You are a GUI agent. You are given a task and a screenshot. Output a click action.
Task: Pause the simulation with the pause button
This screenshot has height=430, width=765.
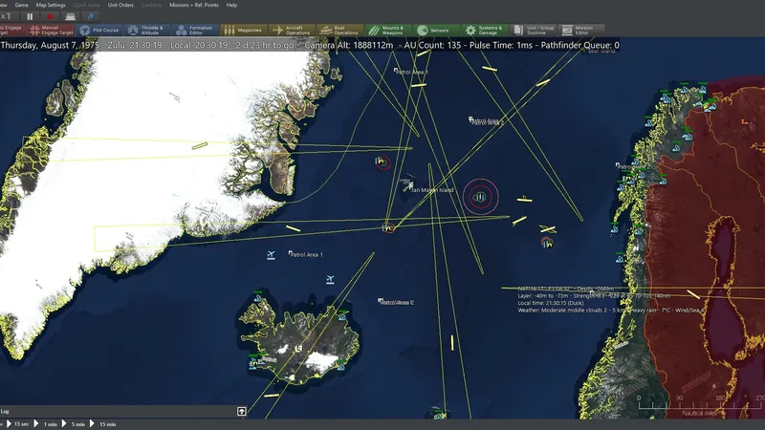(29, 16)
